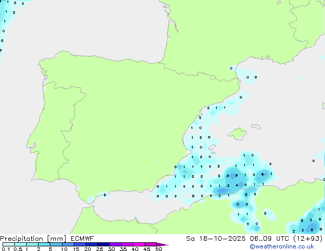Pick the 15–20 mm legend color box
This screenshot has width=325, height=251.
pos(79,244)
